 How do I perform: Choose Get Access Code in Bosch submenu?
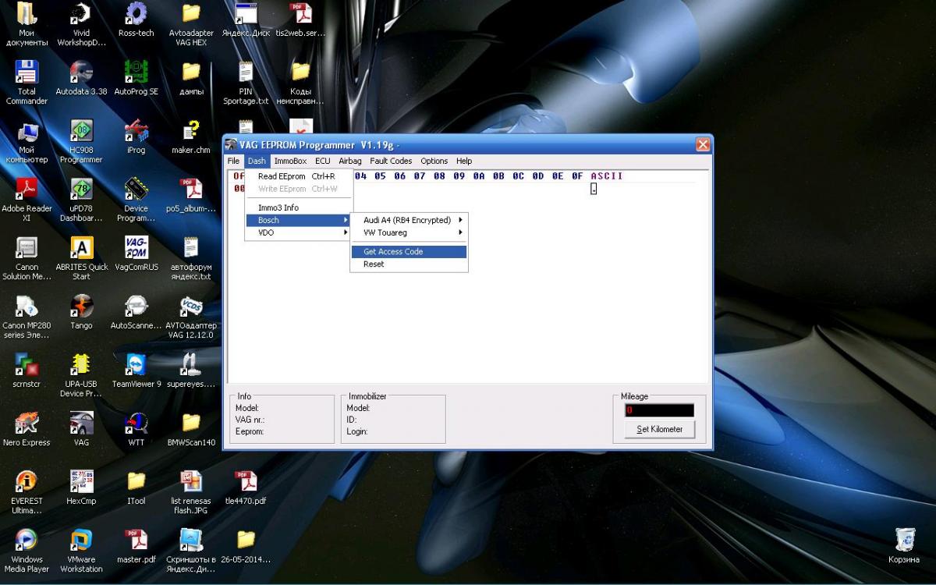(x=409, y=251)
